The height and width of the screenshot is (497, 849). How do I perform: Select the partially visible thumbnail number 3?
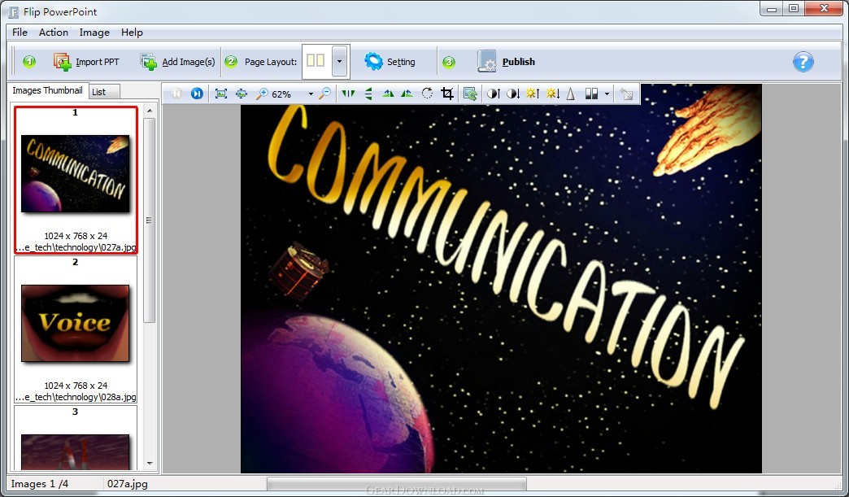(x=76, y=451)
